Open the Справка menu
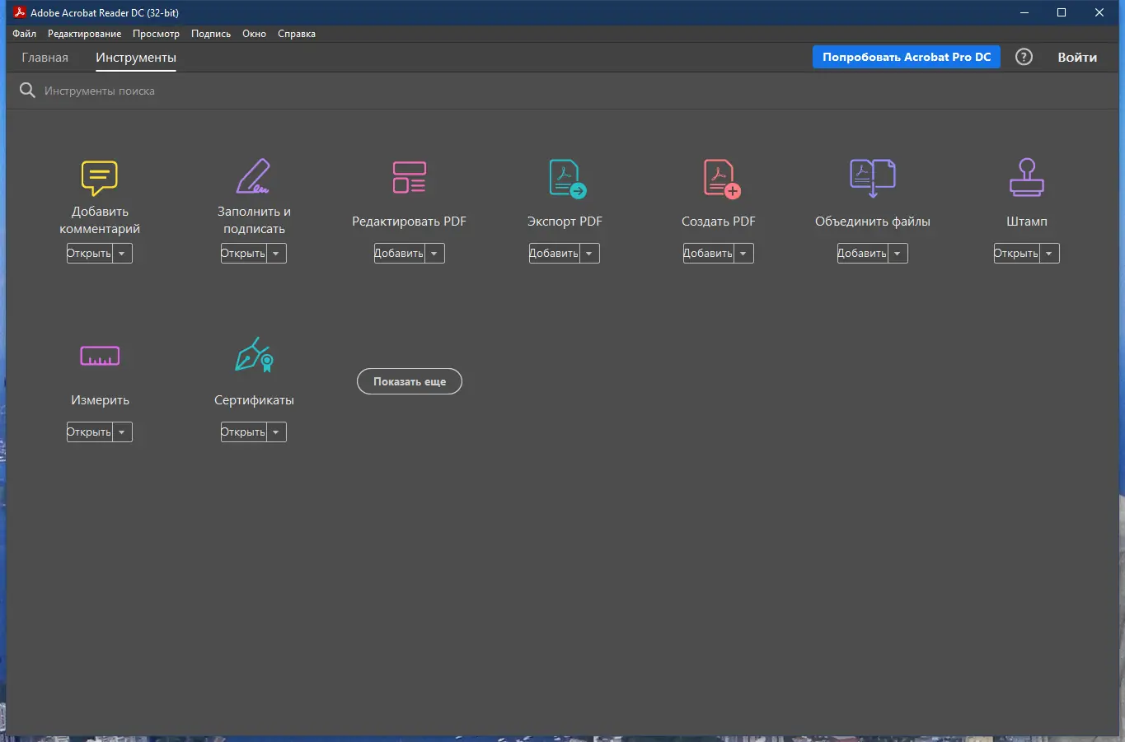The height and width of the screenshot is (742, 1125). coord(296,34)
